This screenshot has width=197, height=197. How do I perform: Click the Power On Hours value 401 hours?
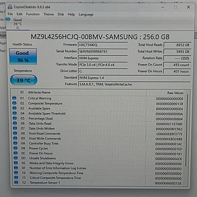(x=177, y=72)
